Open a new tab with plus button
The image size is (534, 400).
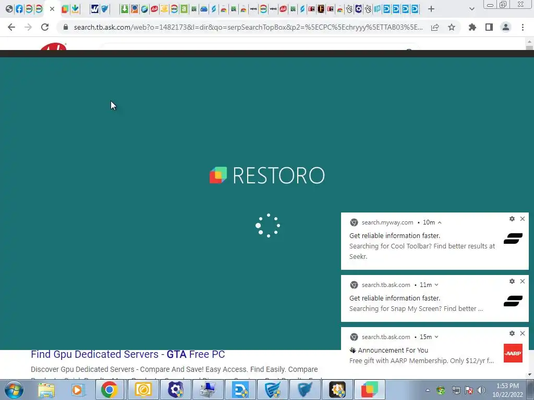[431, 9]
